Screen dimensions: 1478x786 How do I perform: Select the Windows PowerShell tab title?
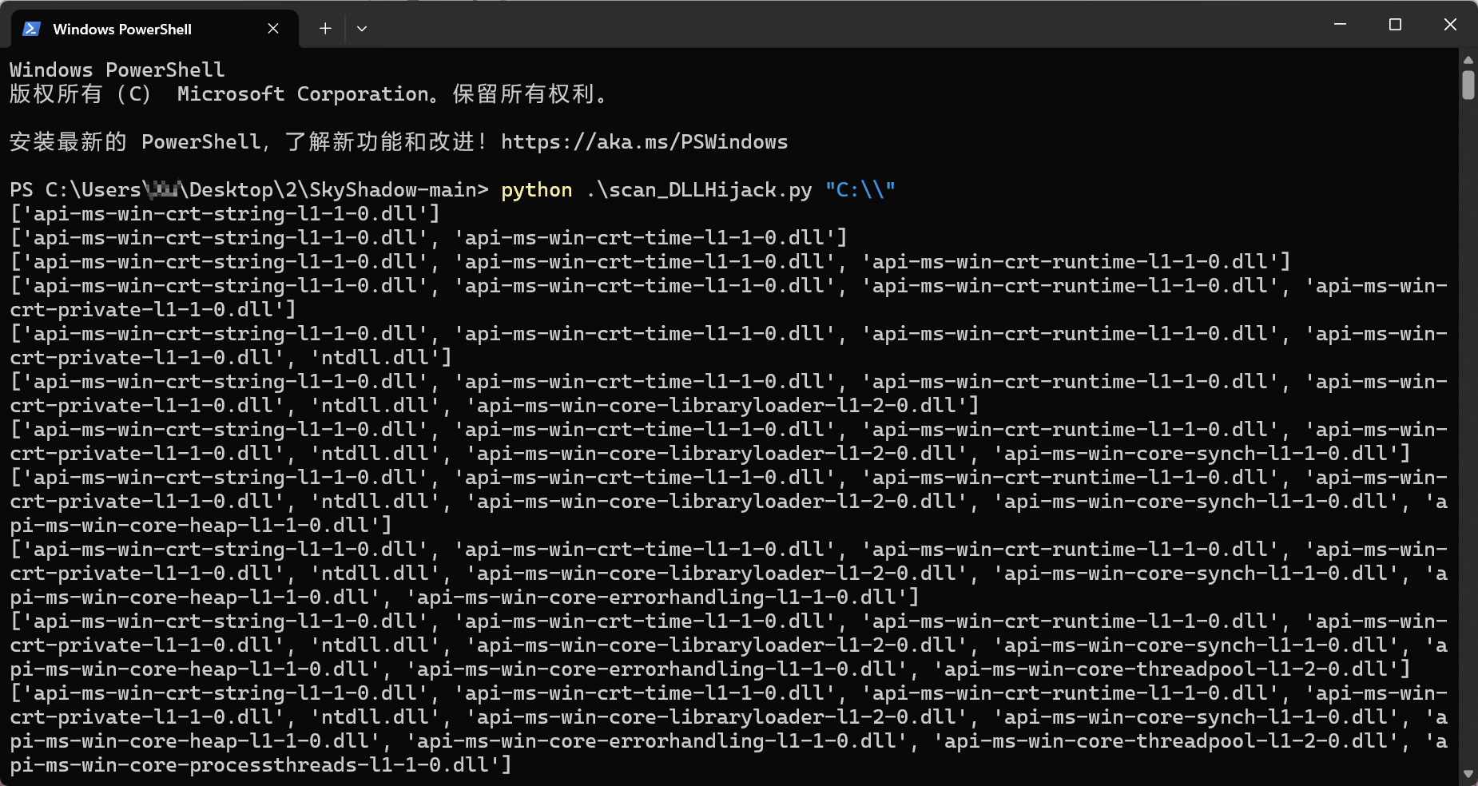(122, 30)
